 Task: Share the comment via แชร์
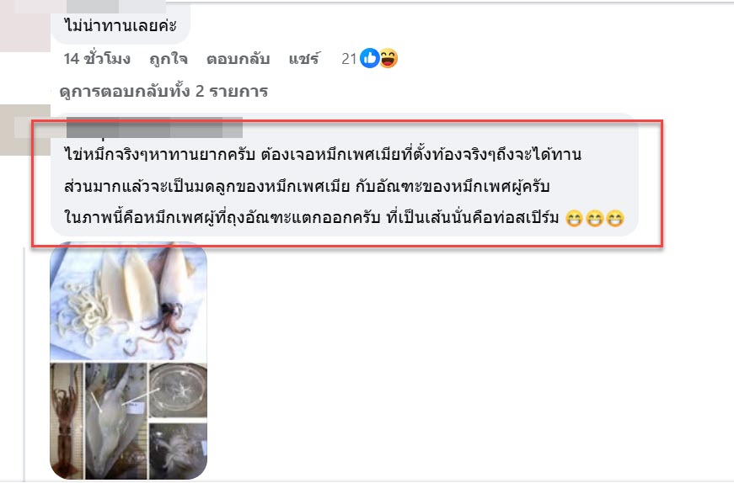tap(304, 59)
